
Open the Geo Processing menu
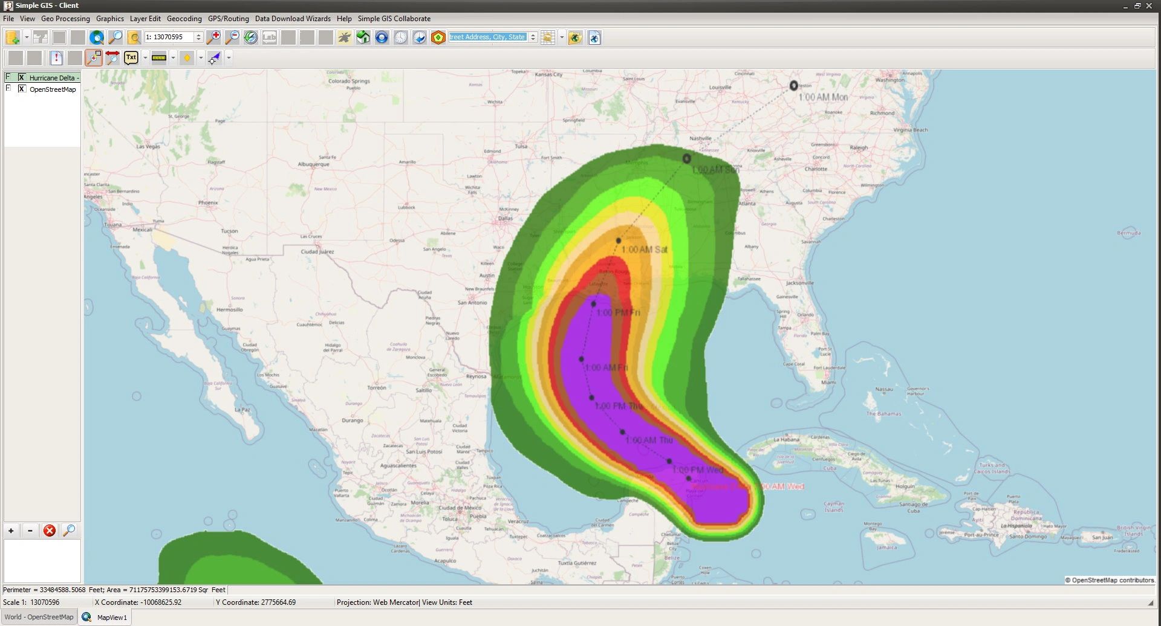(x=65, y=19)
